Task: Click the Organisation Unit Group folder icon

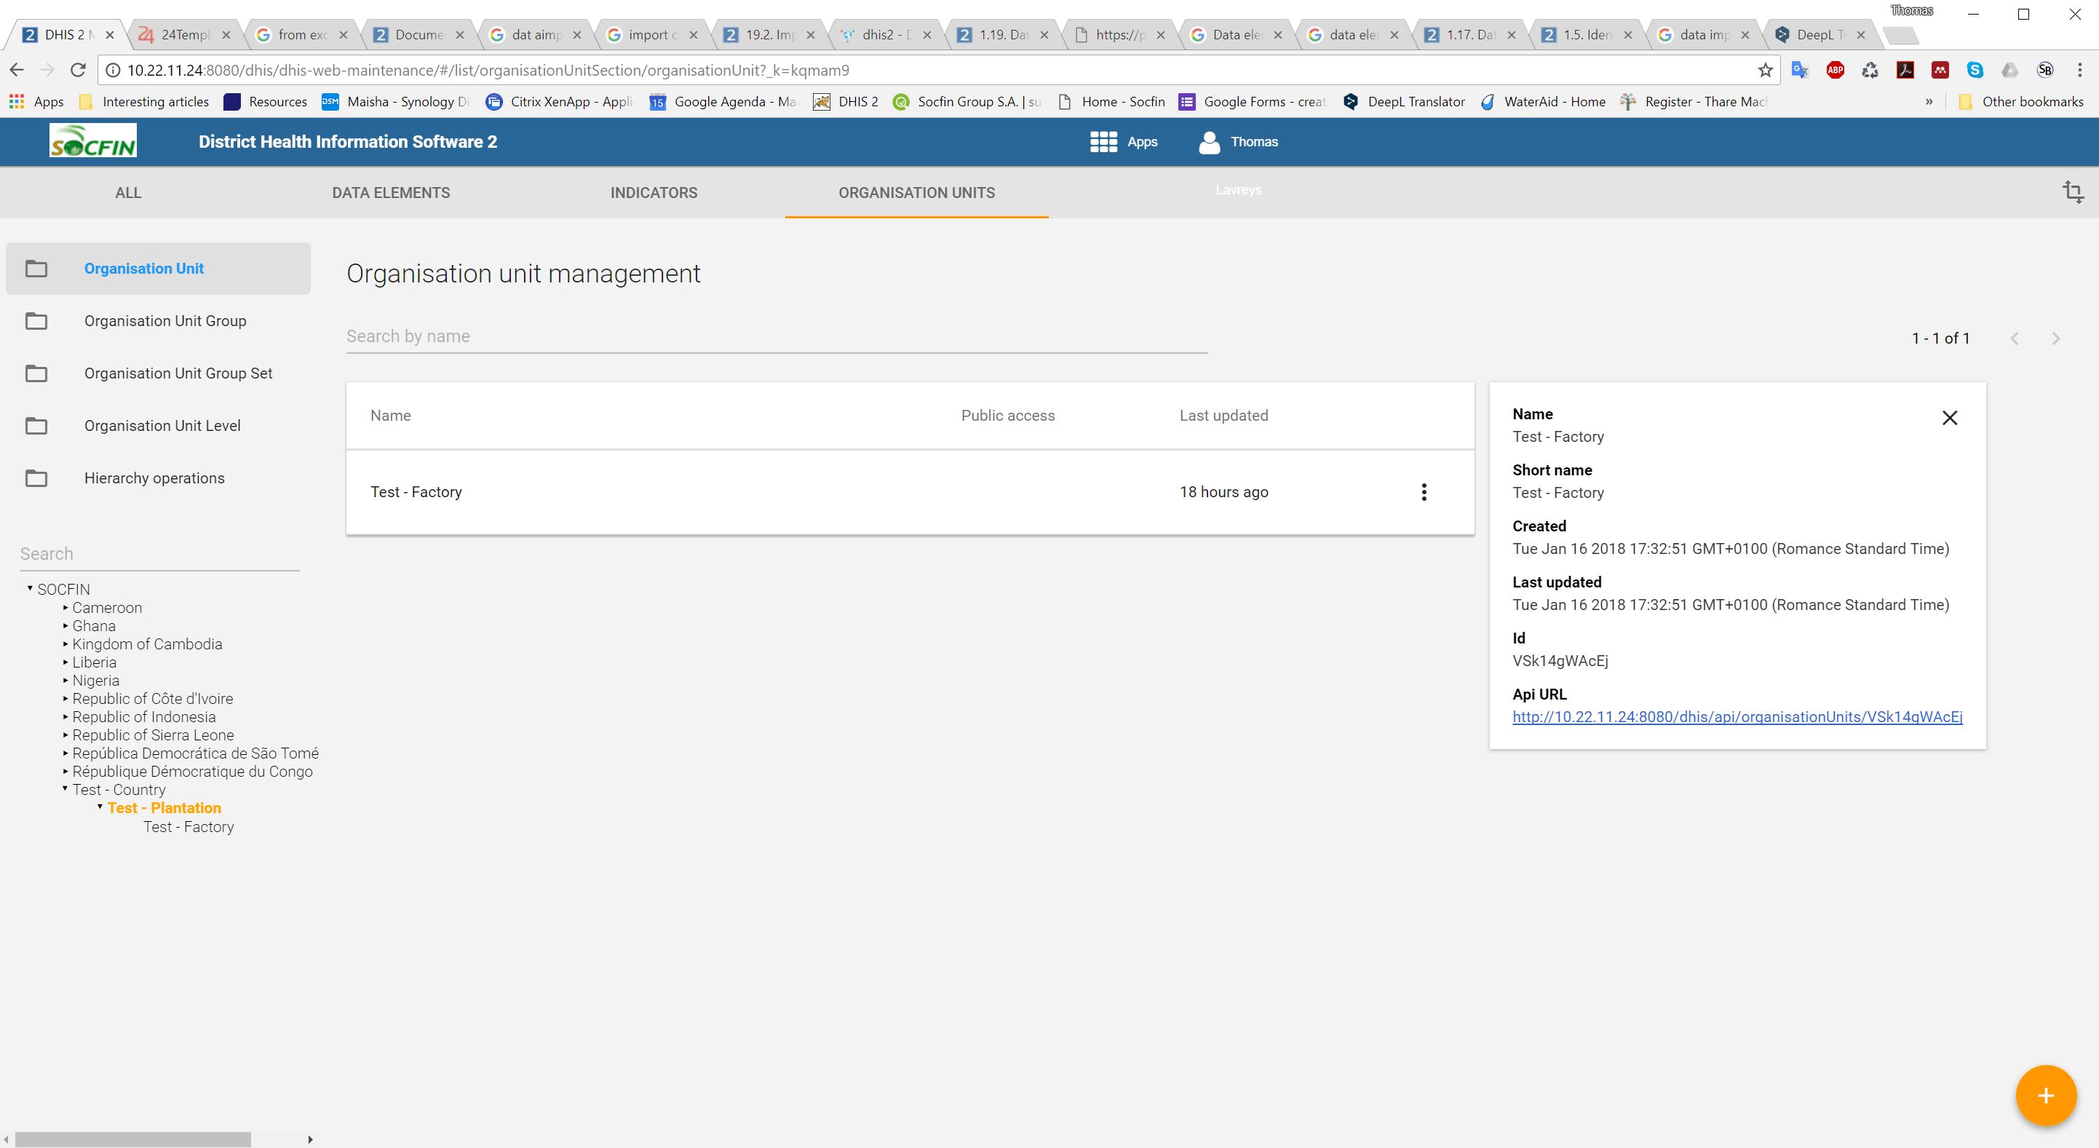Action: coord(36,321)
